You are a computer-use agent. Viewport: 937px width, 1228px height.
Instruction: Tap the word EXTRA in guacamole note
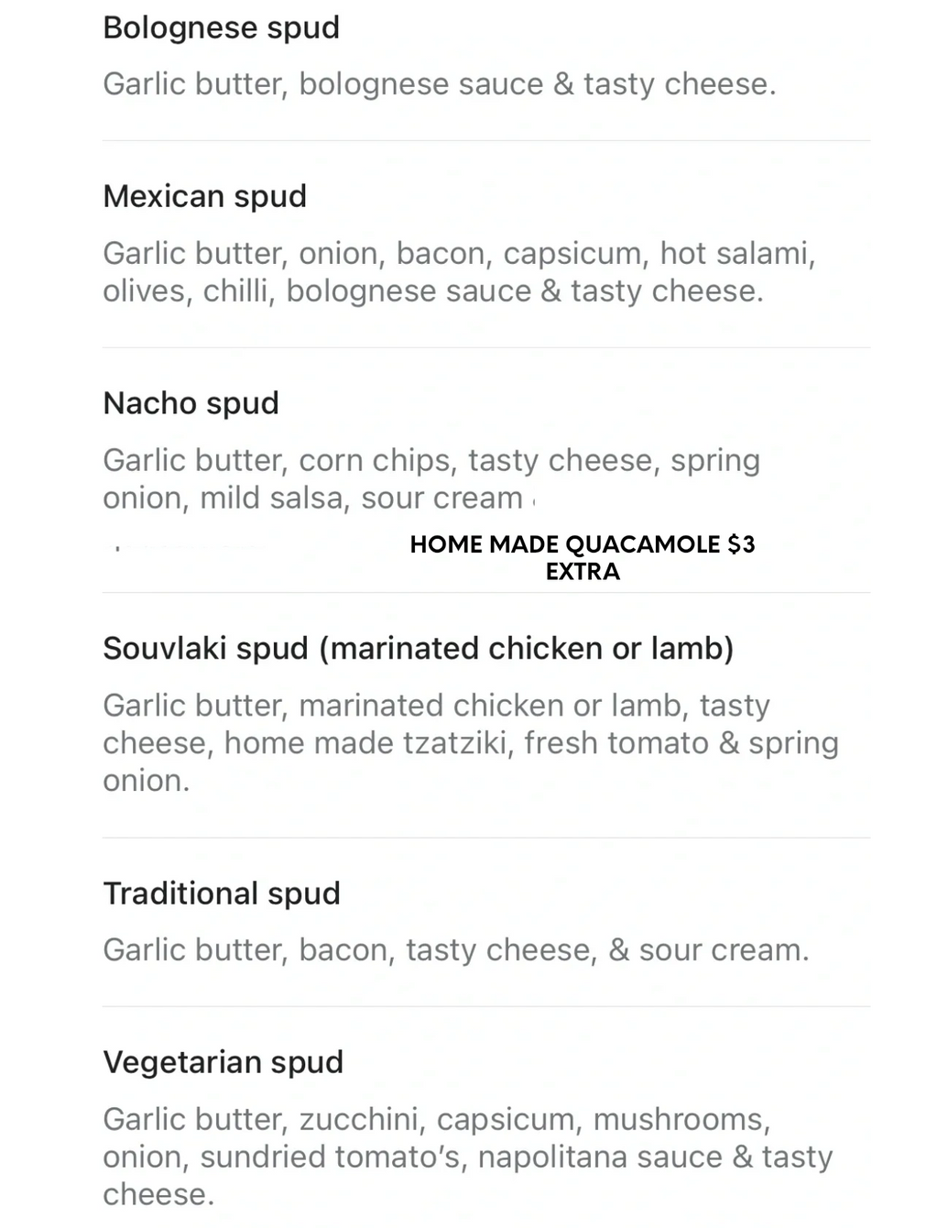[583, 572]
